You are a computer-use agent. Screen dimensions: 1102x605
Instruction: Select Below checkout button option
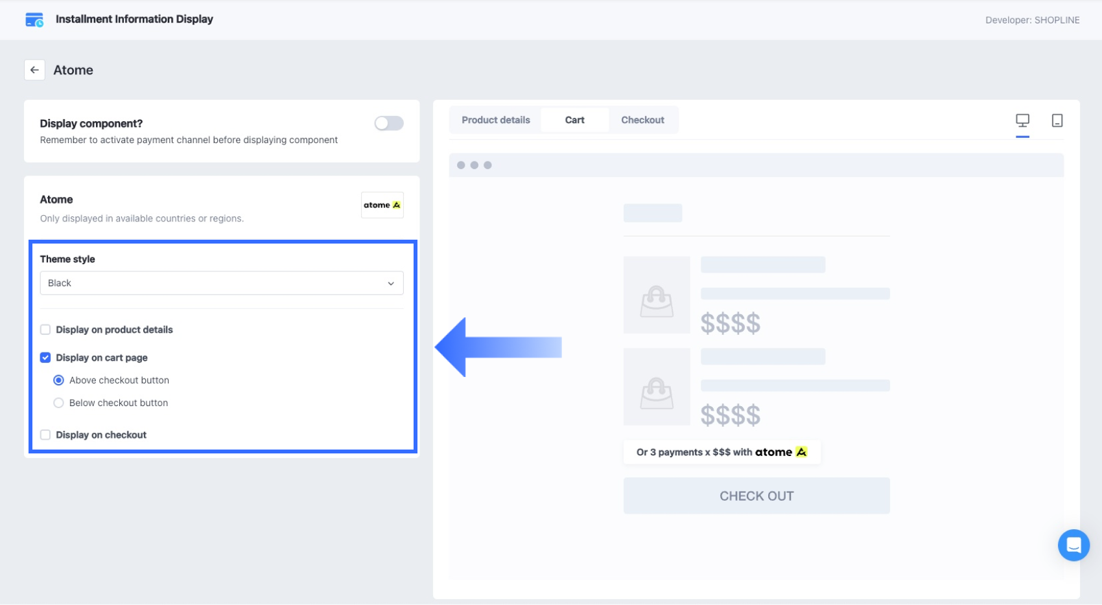58,403
